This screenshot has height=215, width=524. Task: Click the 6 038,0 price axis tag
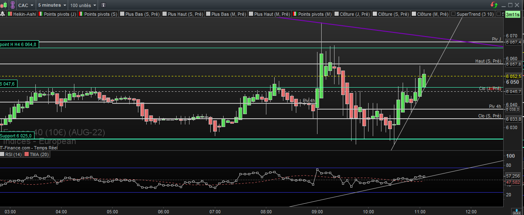click(x=513, y=109)
